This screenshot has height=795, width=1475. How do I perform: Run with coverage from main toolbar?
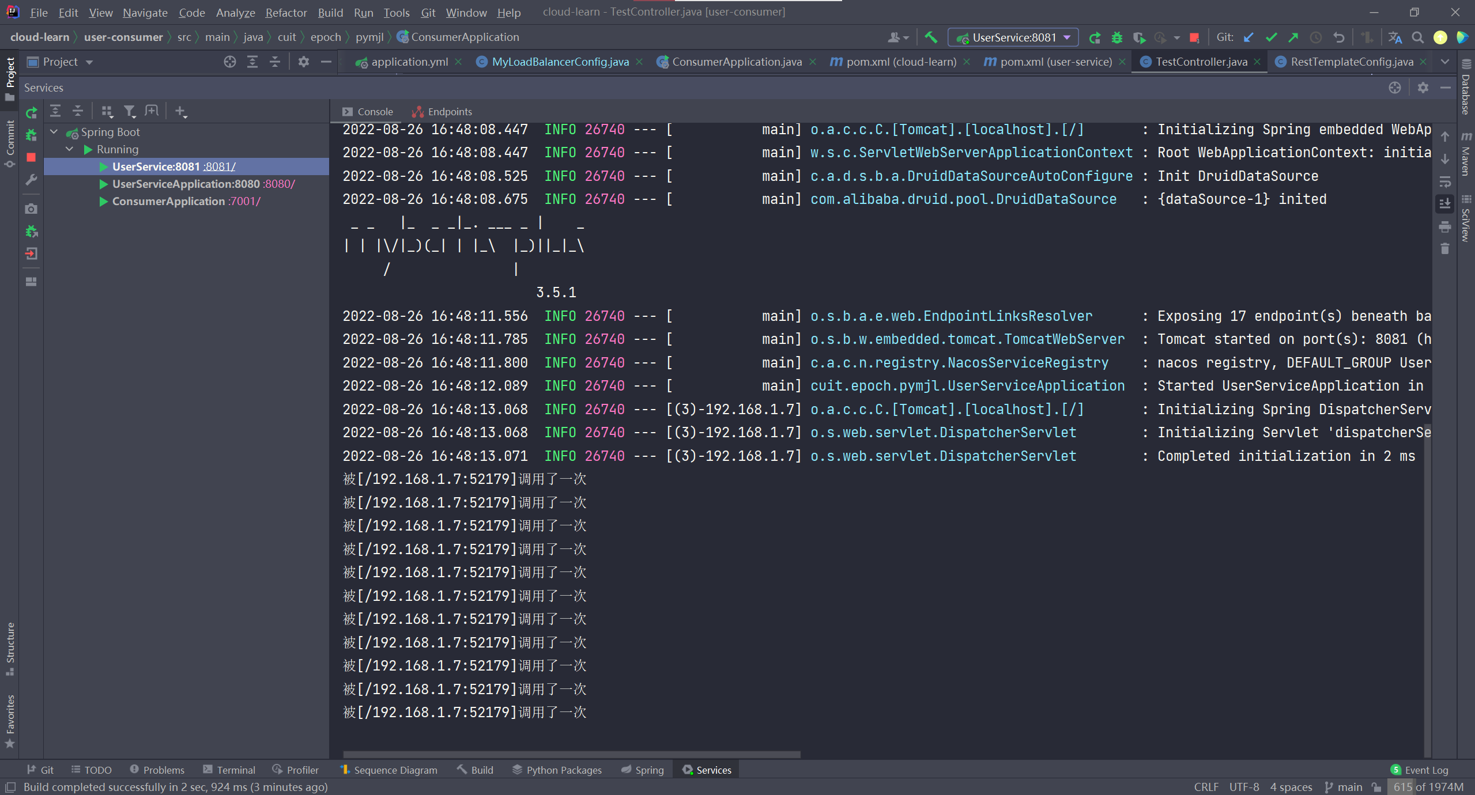coord(1139,37)
